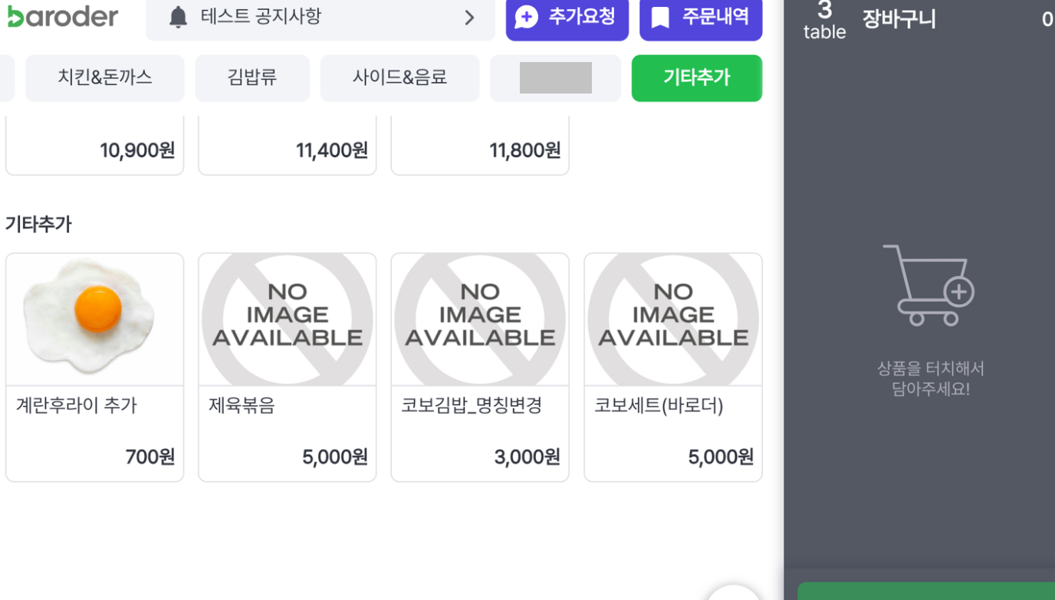The image size is (1055, 600).
Task: Click the baroder logo
Action: point(63,16)
